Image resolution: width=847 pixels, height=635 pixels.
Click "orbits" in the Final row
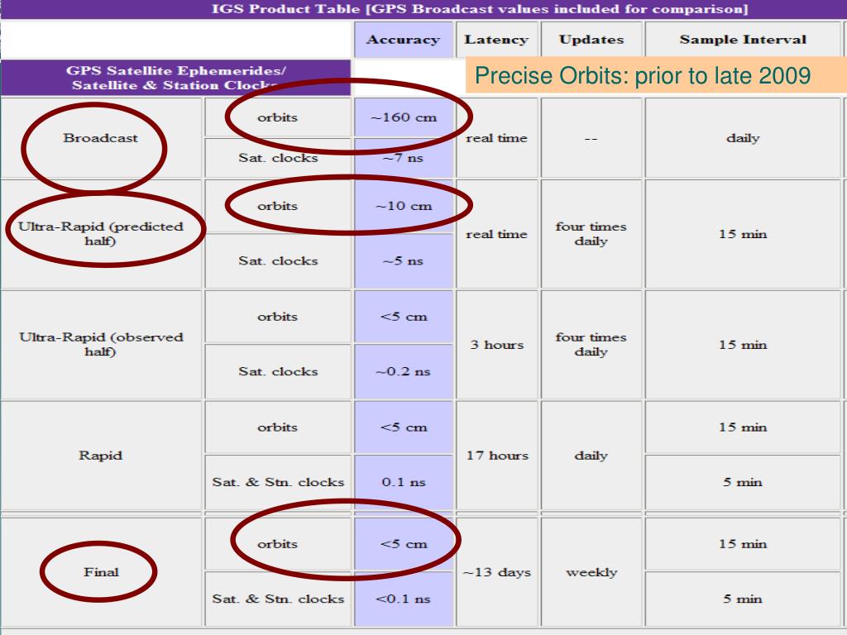pyautogui.click(x=277, y=544)
